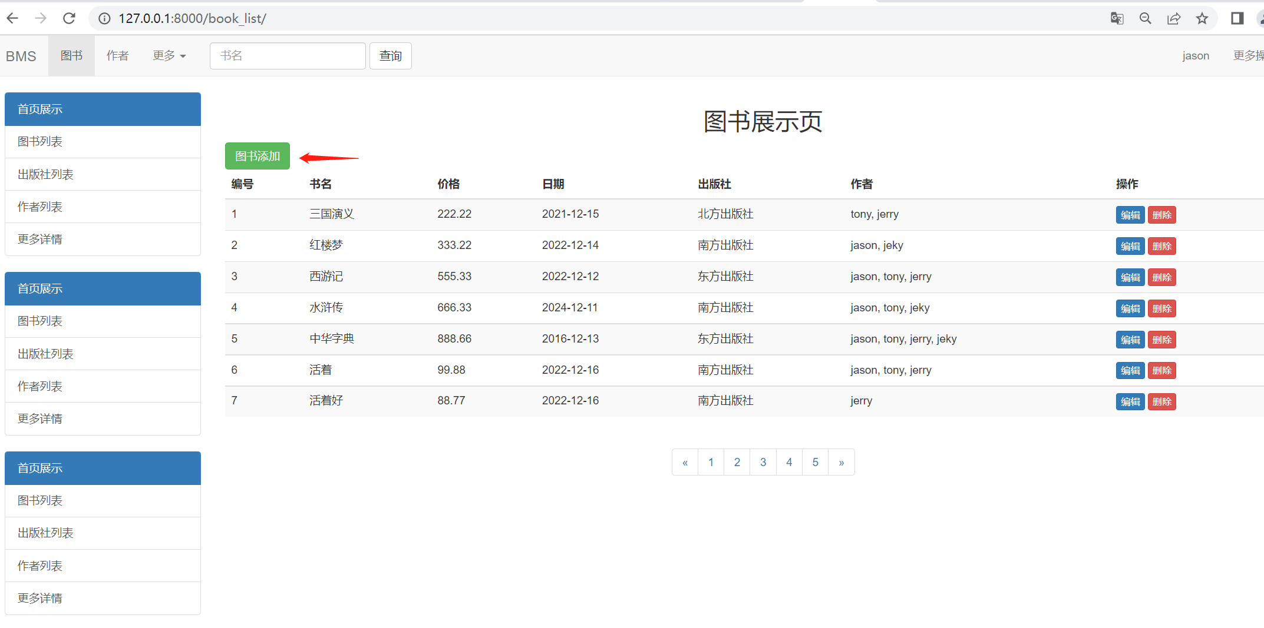The height and width of the screenshot is (628, 1264).
Task: Delete the 中华字典 book row
Action: click(1161, 340)
